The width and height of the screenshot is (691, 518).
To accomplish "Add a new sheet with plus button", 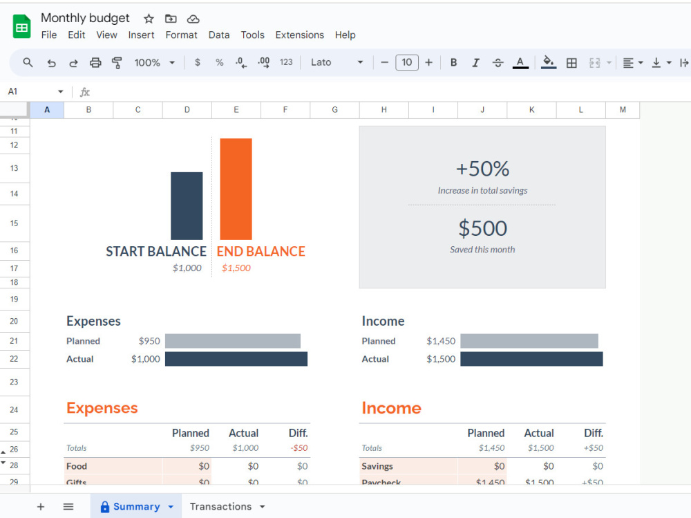I will (x=41, y=506).
